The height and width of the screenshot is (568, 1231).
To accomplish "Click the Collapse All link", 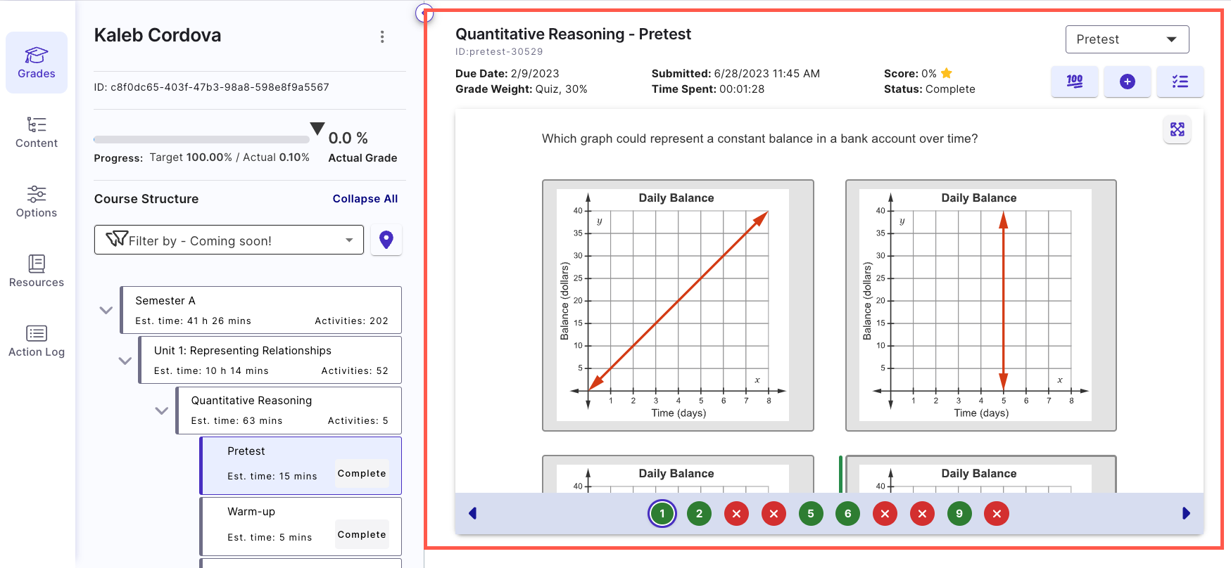I will 365,198.
